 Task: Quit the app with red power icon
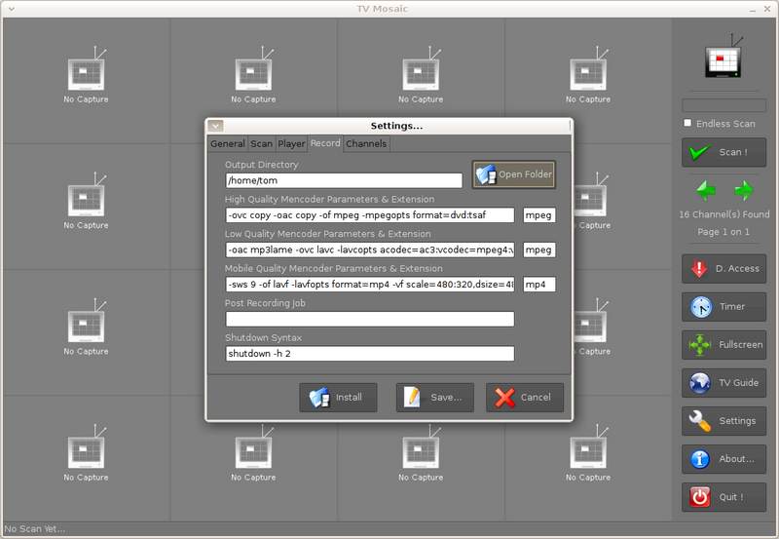(x=723, y=497)
